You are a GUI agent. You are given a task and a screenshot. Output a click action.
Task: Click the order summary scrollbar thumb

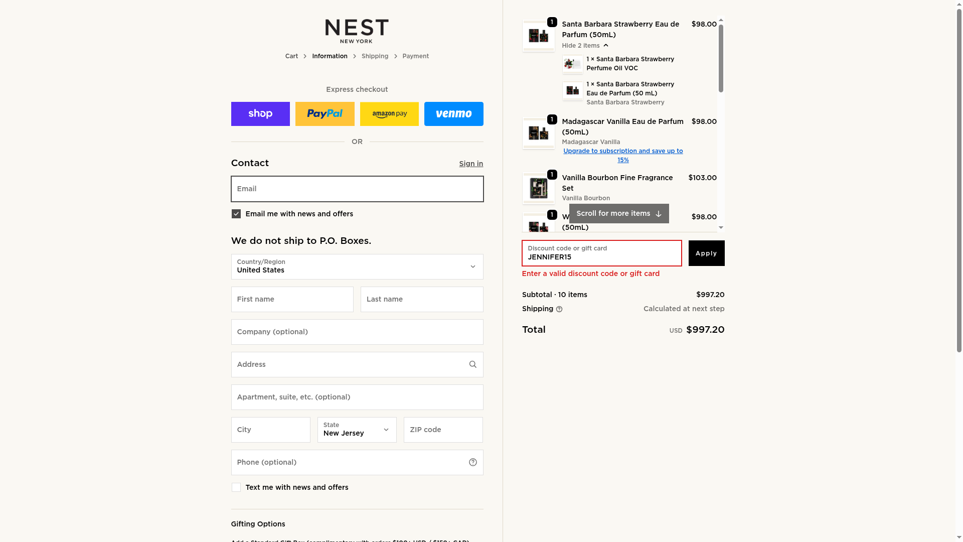pyautogui.click(x=721, y=58)
